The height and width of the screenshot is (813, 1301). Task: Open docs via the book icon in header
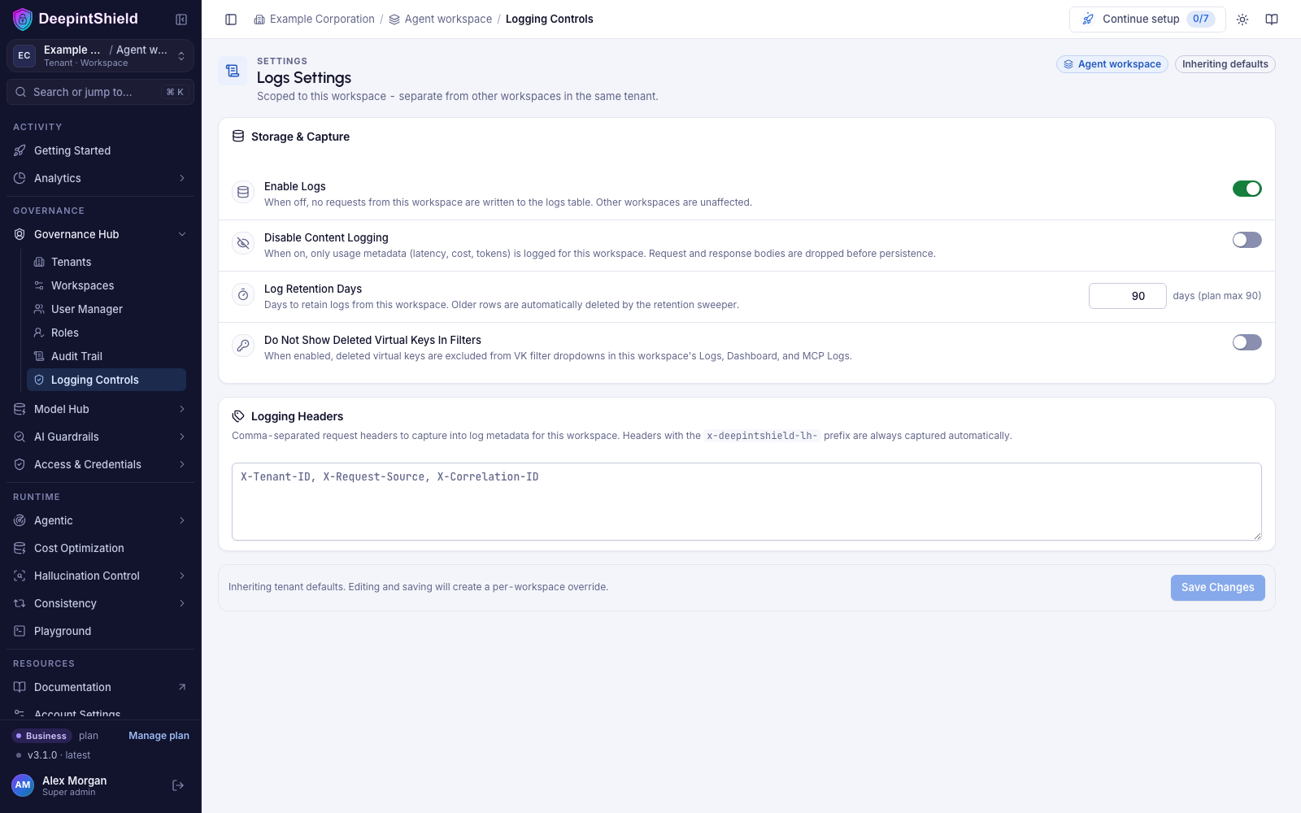click(x=1272, y=20)
